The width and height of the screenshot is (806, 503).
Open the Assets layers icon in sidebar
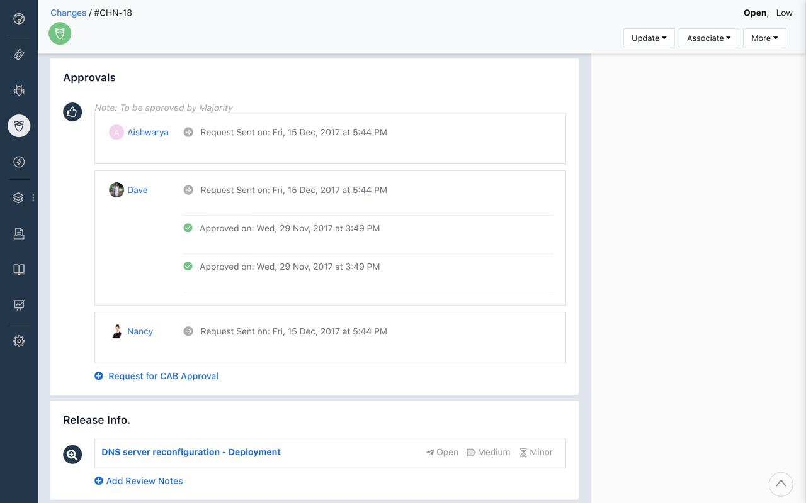(x=18, y=198)
